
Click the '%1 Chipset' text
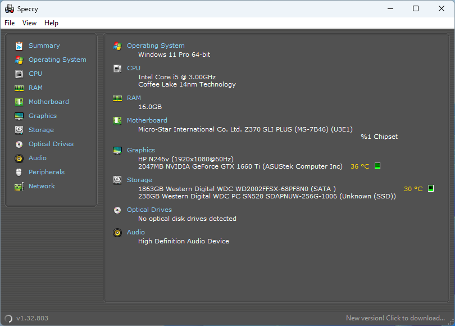coord(379,137)
